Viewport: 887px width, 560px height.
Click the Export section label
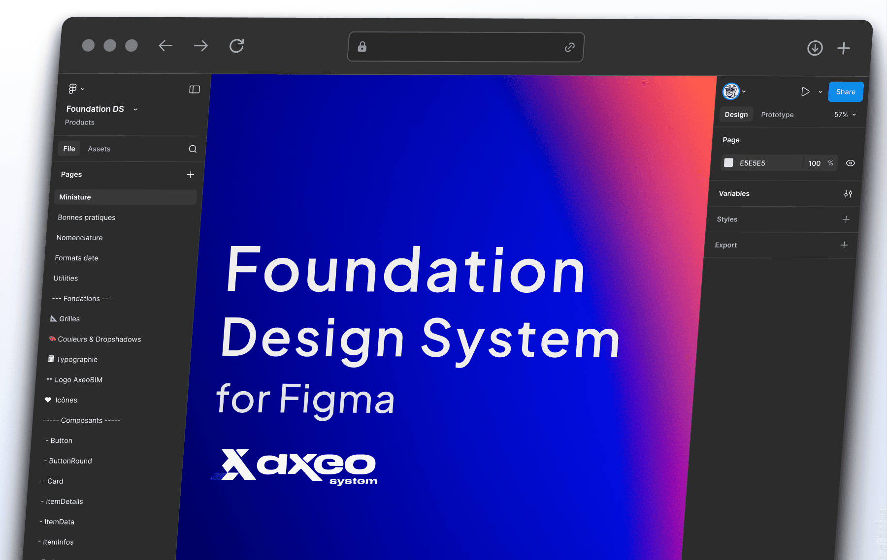[x=726, y=245]
